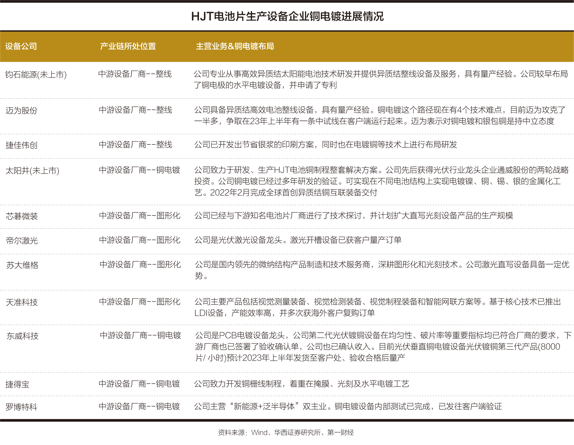
Task: Select the "产业链所处位置" column header
Action: click(x=128, y=46)
